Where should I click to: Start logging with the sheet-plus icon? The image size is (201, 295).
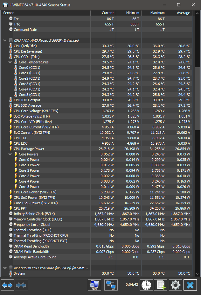coord(161,285)
